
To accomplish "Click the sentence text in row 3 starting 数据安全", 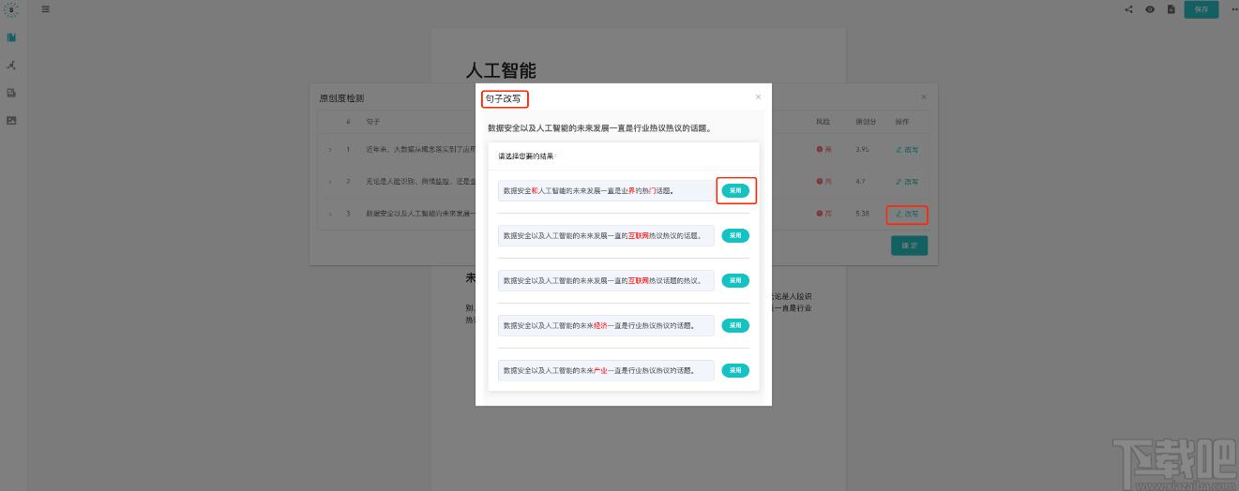I will coord(420,214).
